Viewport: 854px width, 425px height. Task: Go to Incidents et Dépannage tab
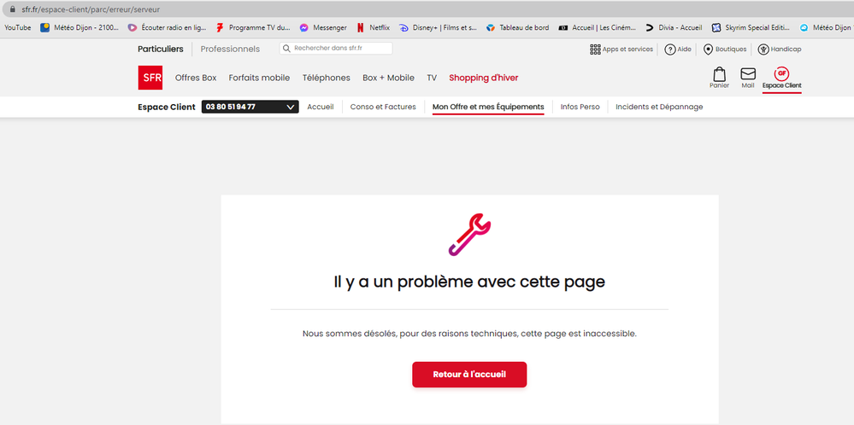(x=659, y=107)
